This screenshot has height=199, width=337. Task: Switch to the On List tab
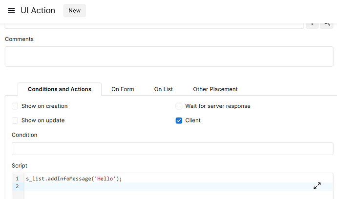coord(163,89)
